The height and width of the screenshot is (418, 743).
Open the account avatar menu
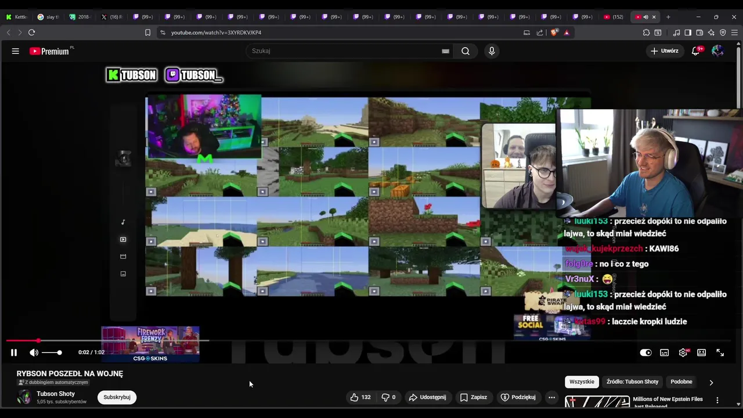pyautogui.click(x=718, y=51)
